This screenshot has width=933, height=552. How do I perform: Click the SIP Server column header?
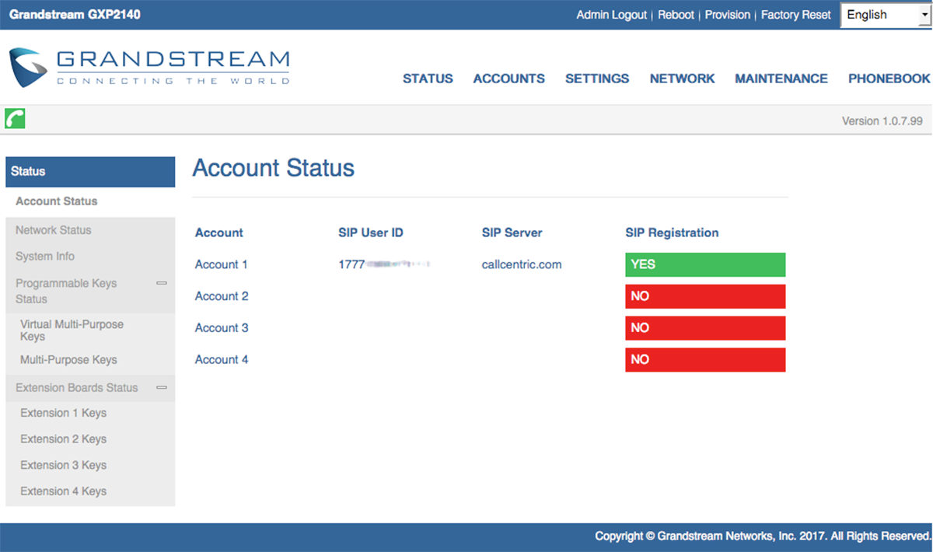512,232
